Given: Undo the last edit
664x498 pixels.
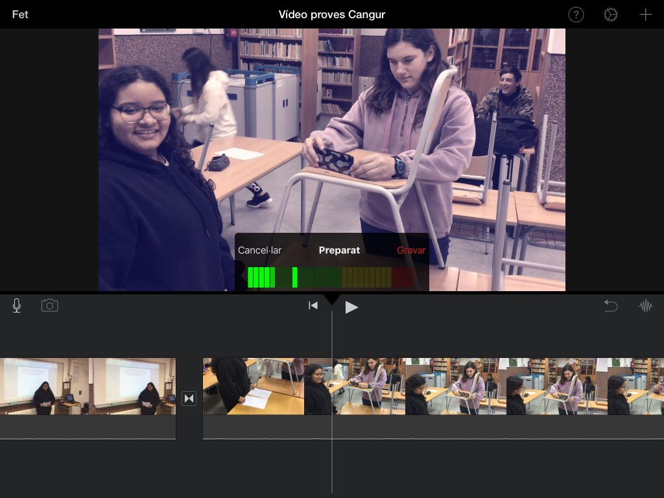Looking at the screenshot, I should (x=611, y=306).
